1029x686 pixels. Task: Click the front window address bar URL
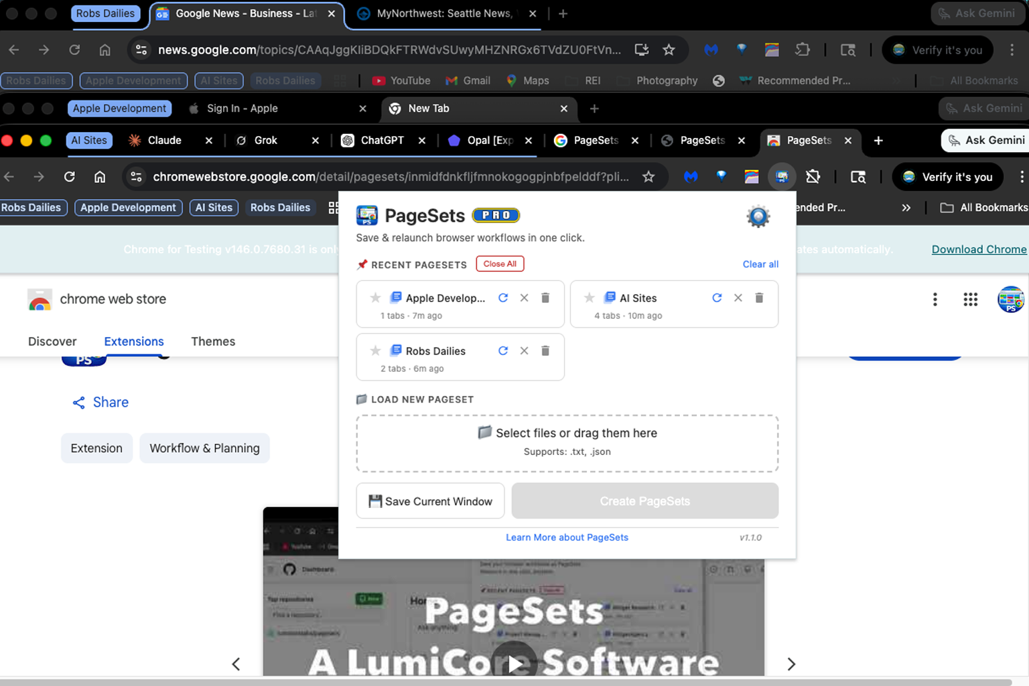pos(391,177)
